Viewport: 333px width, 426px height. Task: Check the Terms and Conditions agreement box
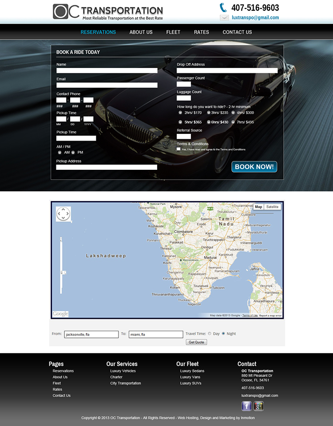click(x=178, y=149)
